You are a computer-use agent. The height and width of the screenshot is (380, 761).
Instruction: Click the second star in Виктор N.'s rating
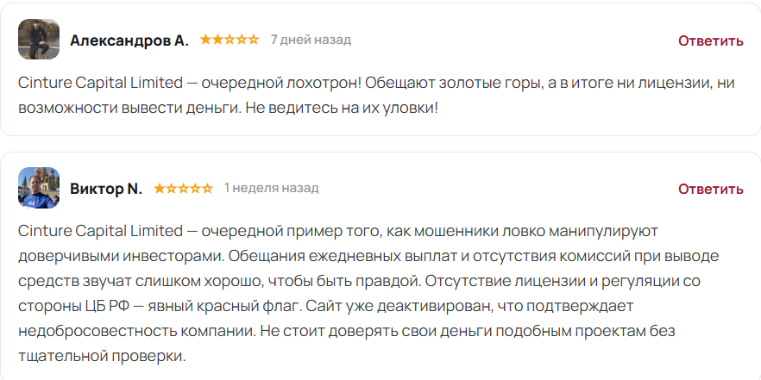pyautogui.click(x=172, y=188)
